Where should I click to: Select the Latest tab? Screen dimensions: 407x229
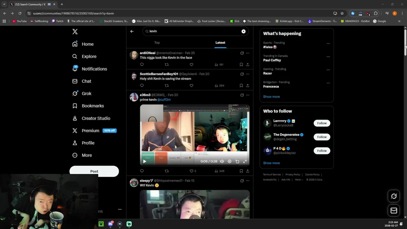tap(220, 43)
